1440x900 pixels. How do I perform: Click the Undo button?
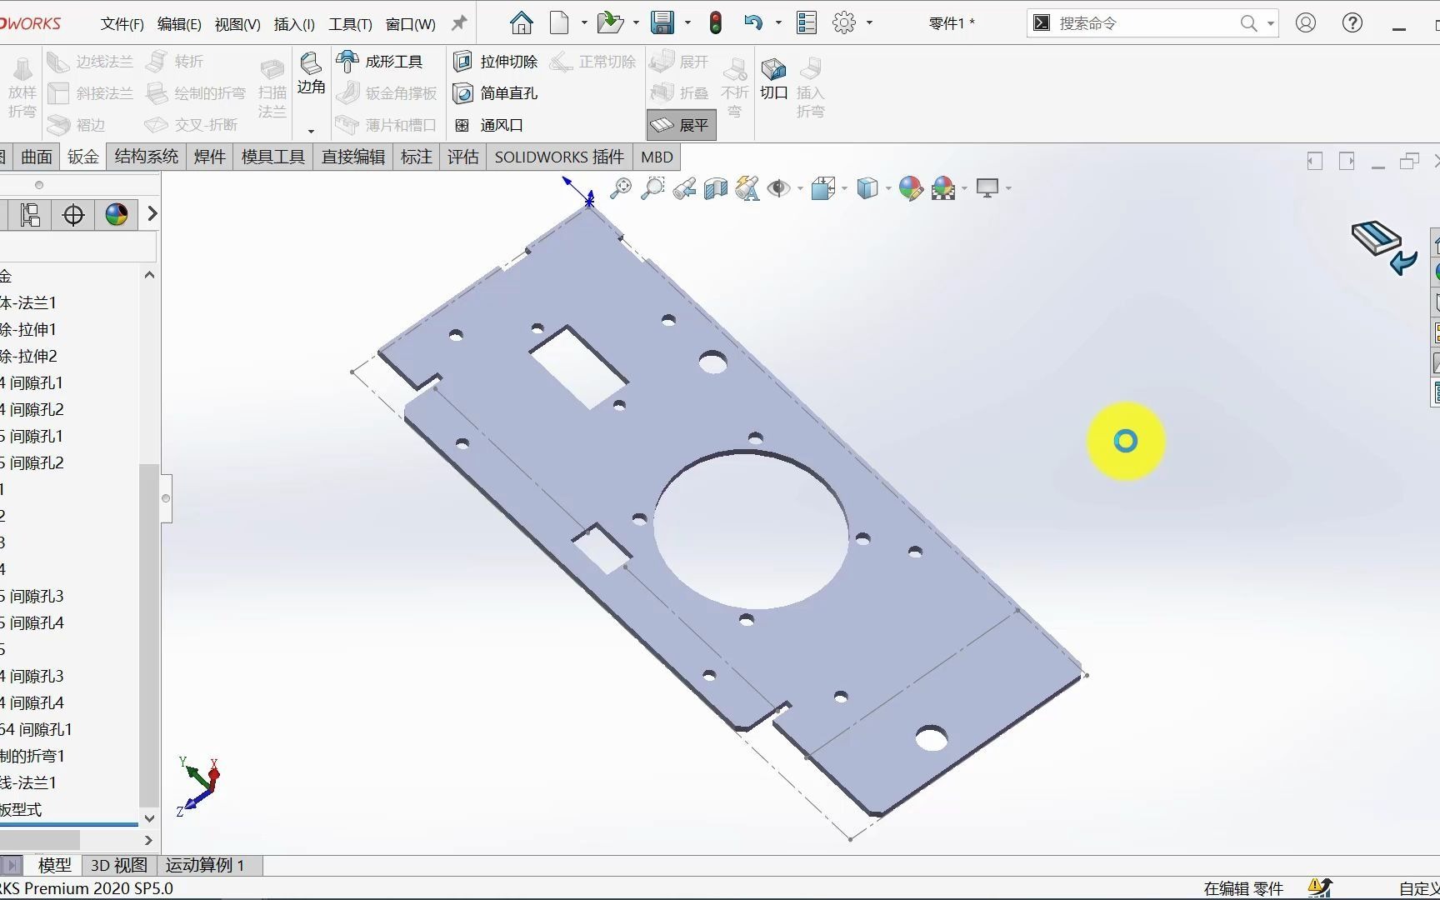click(754, 22)
